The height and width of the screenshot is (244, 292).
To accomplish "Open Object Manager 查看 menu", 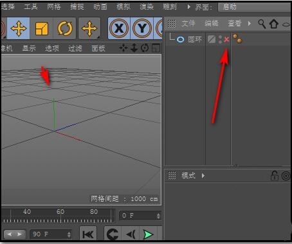I will [x=235, y=23].
